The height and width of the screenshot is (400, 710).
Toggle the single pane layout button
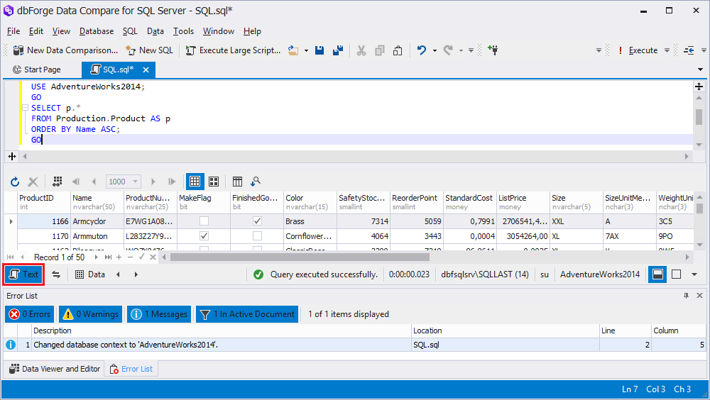click(x=677, y=274)
